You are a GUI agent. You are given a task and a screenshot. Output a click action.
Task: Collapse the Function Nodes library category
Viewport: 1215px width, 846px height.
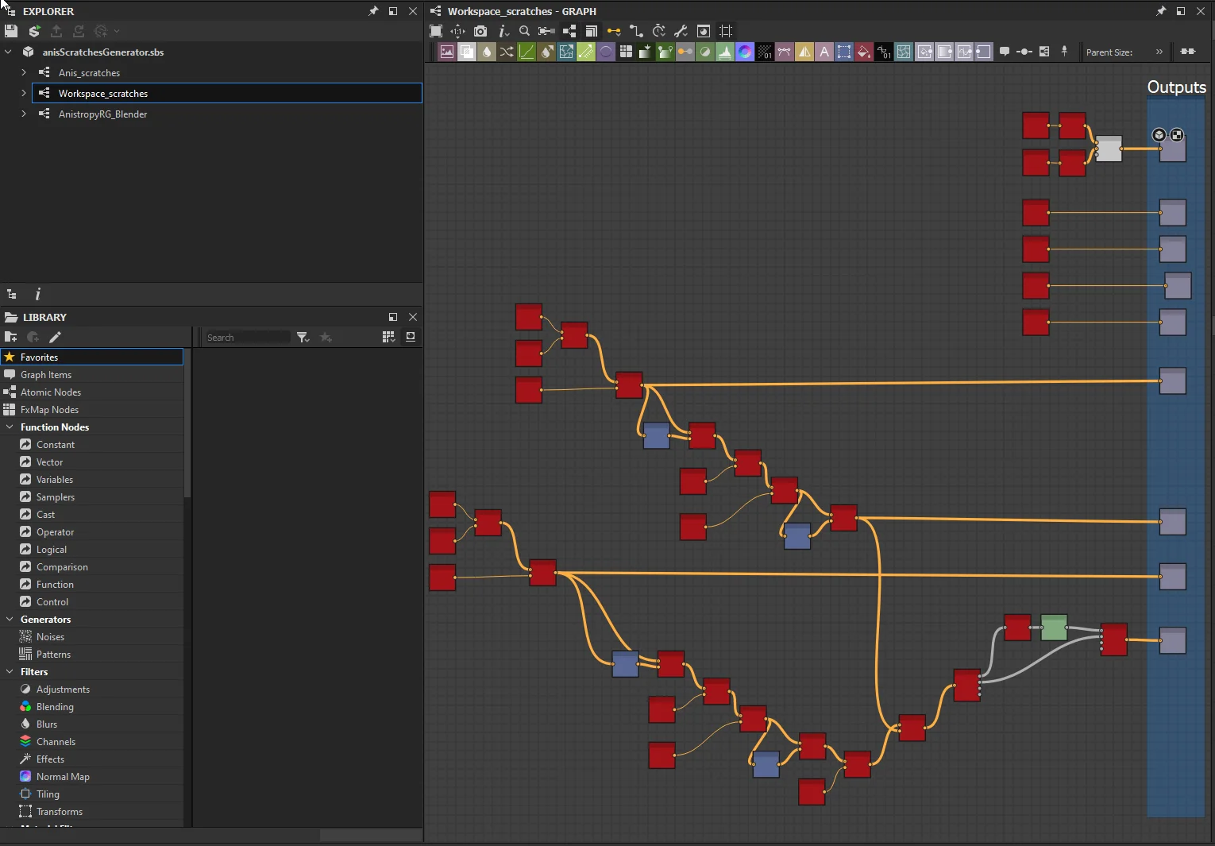tap(10, 427)
